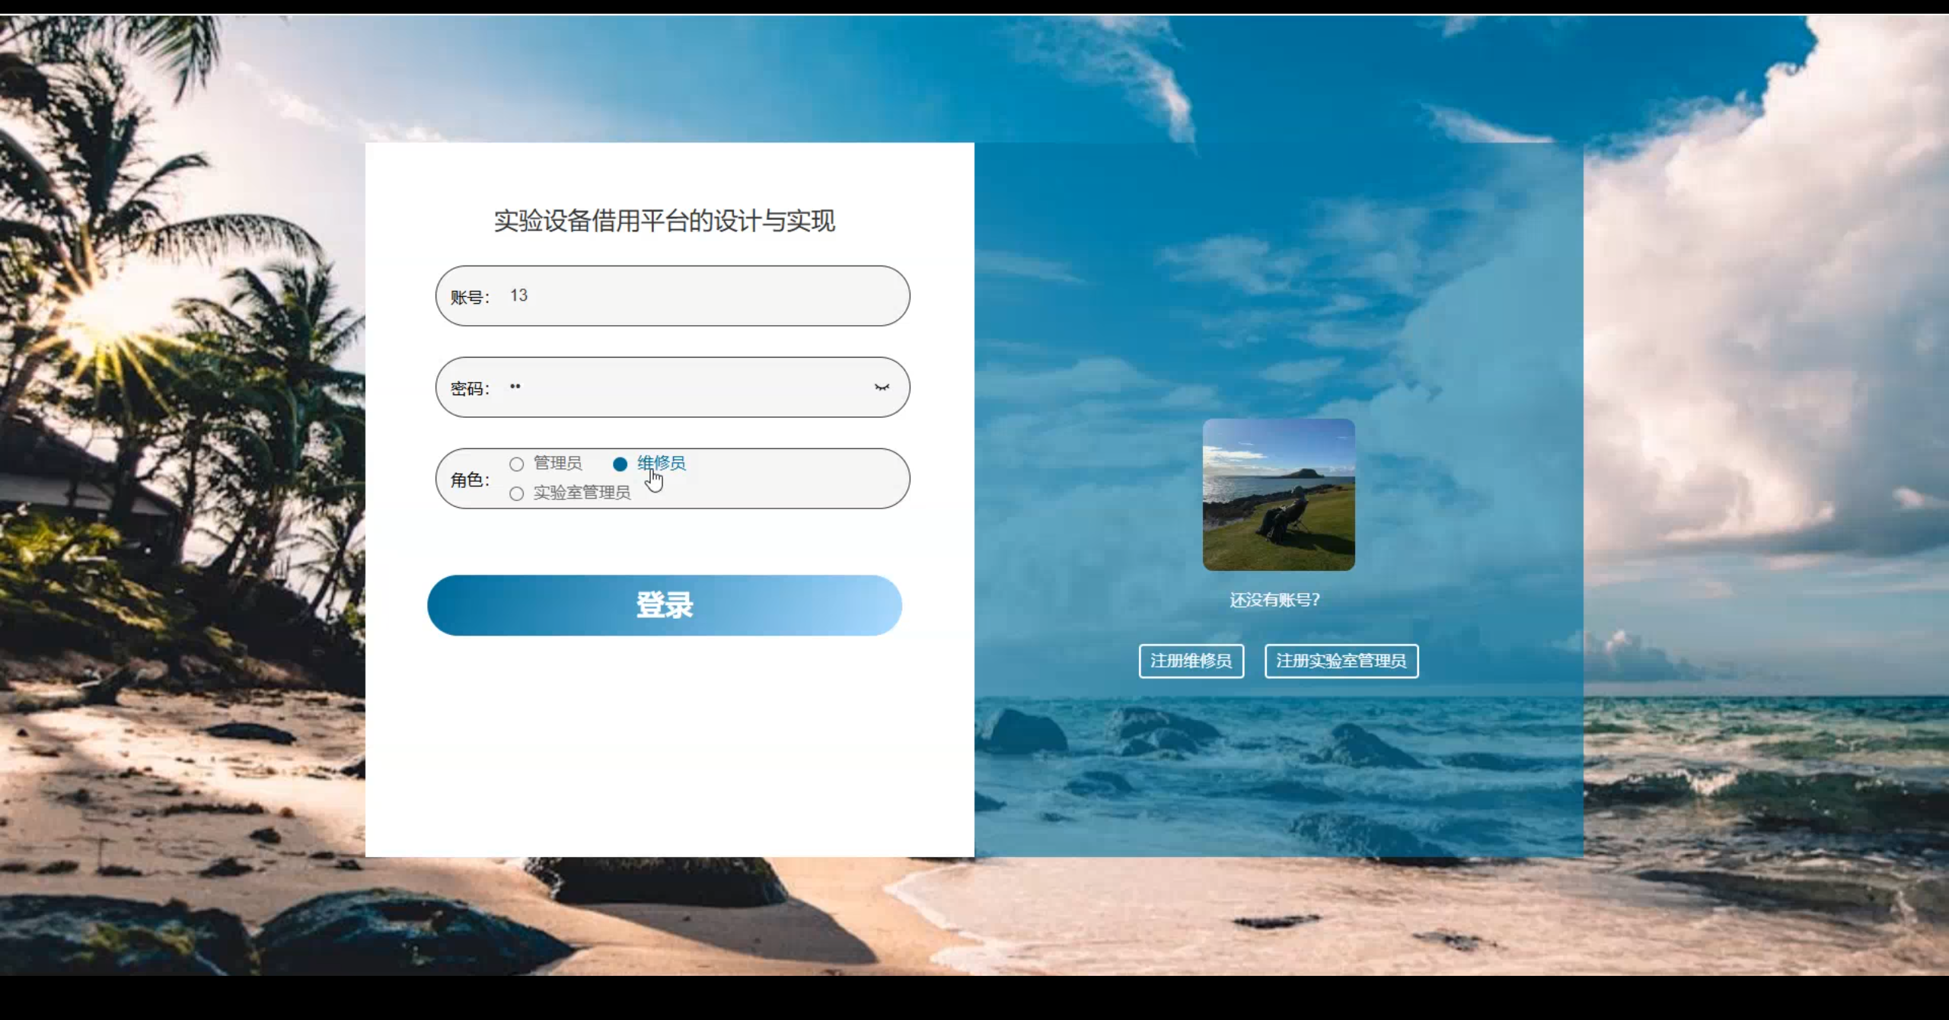The height and width of the screenshot is (1020, 1949).
Task: Click the 实验室管理员 role label text
Action: coord(582,492)
